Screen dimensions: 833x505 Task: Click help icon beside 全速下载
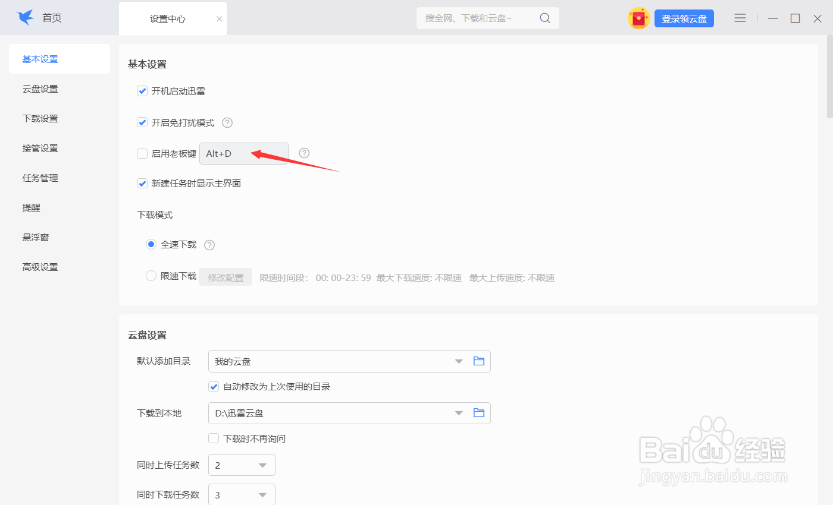point(209,245)
